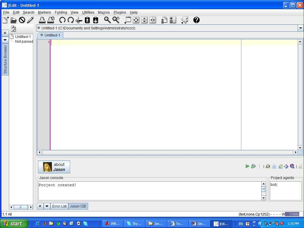Switch to the Sky... taskbar window
Viewport: 304px width, 228px height.
pyautogui.click(x=135, y=224)
